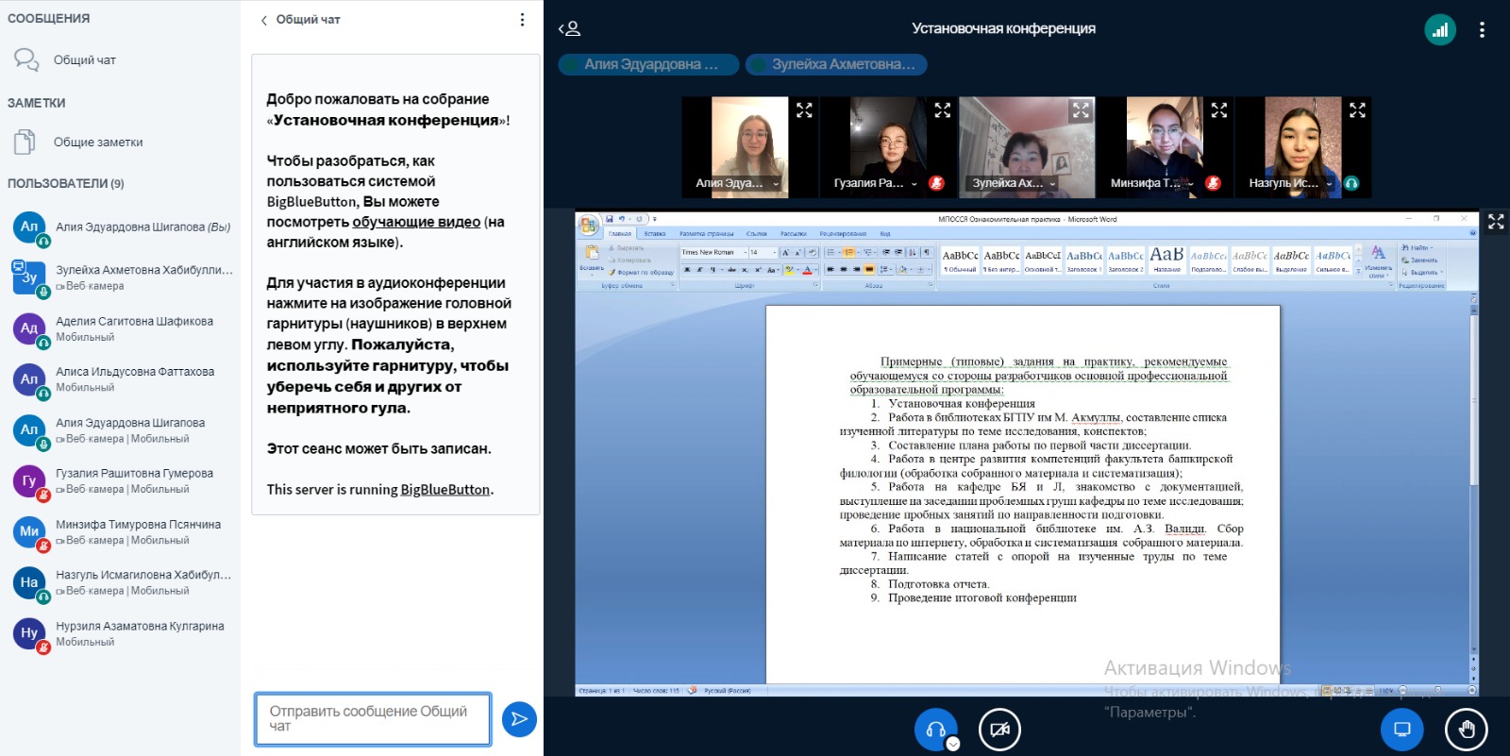Open dropdown for Назгуль webcam name
The width and height of the screenshot is (1510, 756).
(x=1329, y=184)
